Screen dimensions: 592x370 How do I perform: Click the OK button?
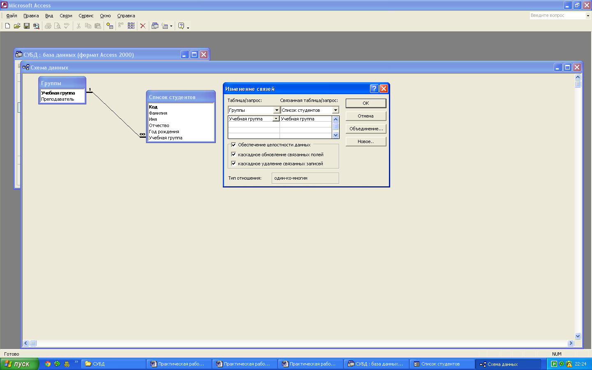(x=366, y=103)
